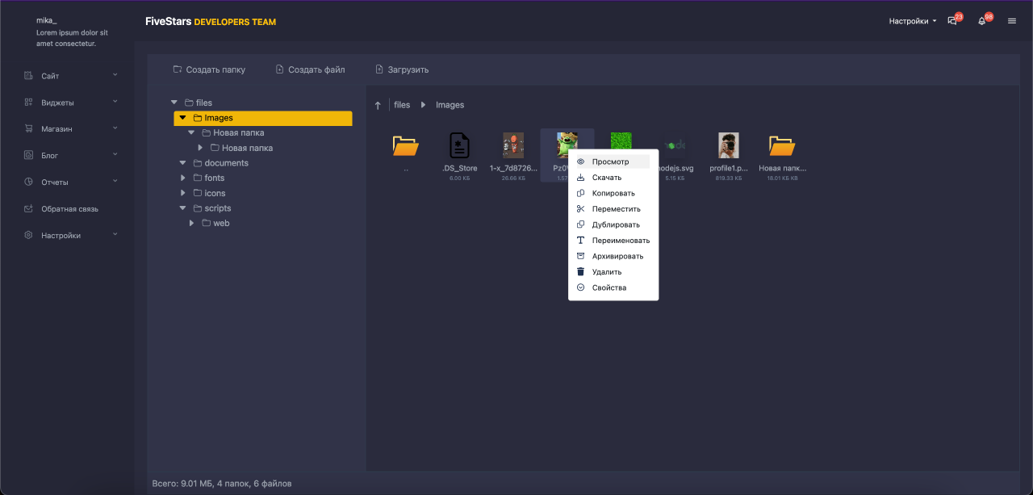This screenshot has width=1033, height=495.
Task: Collapse the files tree root arrow
Action: (174, 103)
